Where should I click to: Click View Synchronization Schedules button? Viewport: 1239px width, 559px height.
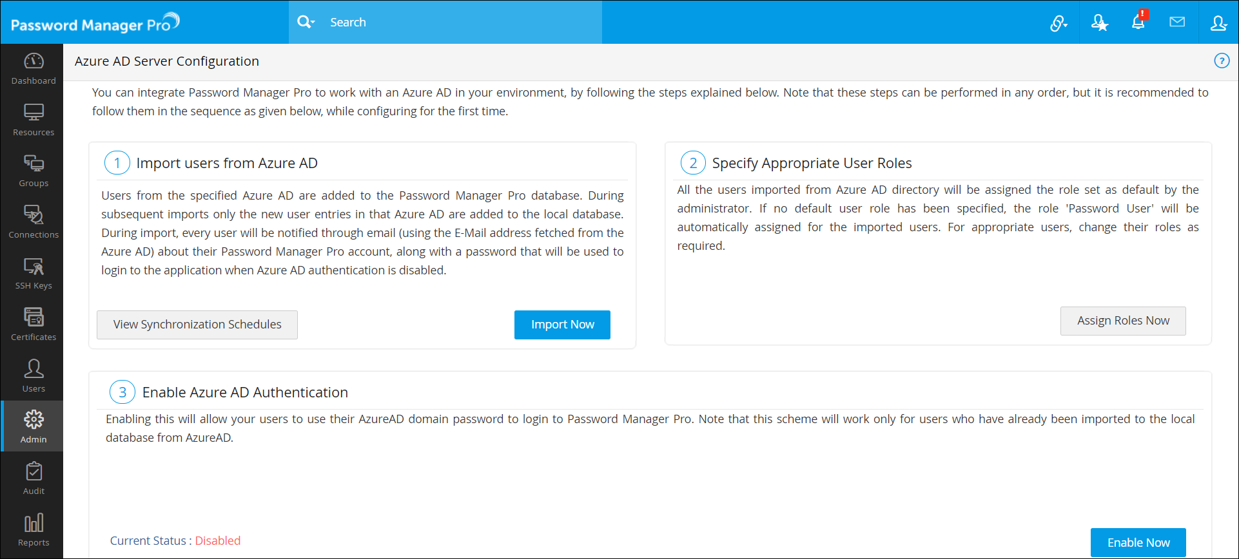197,325
